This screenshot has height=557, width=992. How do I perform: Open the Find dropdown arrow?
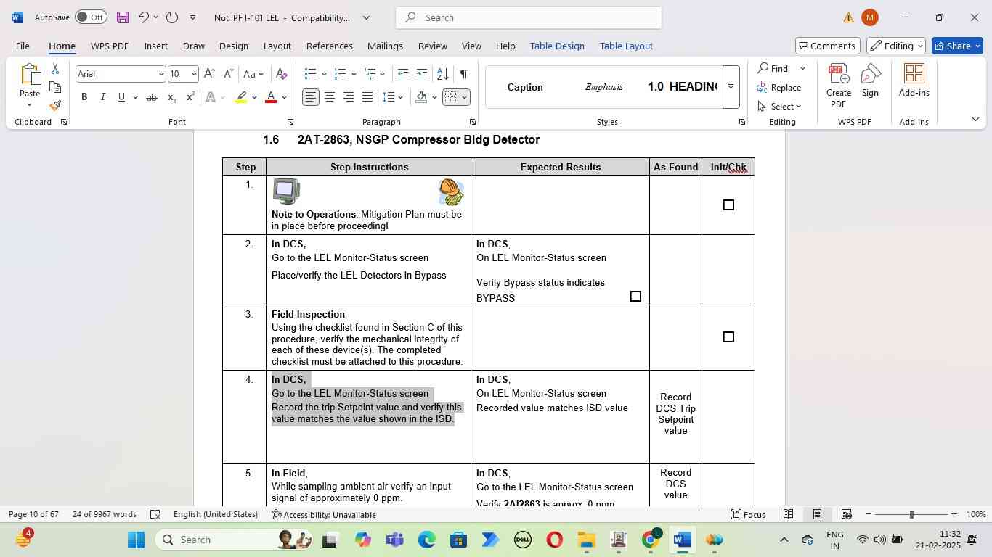click(x=802, y=68)
